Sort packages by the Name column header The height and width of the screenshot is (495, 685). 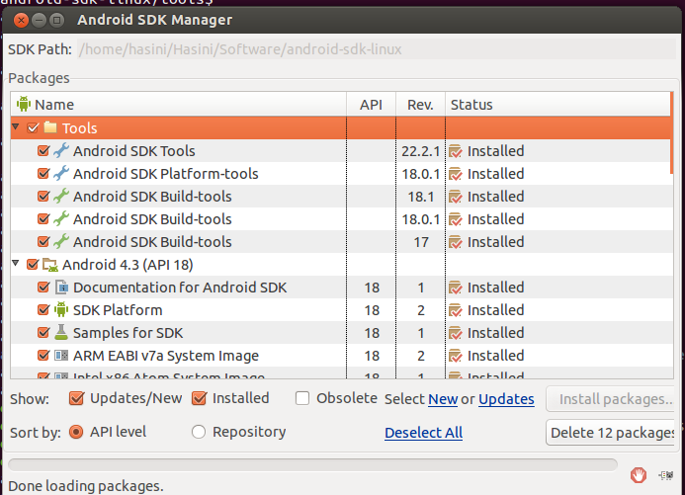[54, 104]
